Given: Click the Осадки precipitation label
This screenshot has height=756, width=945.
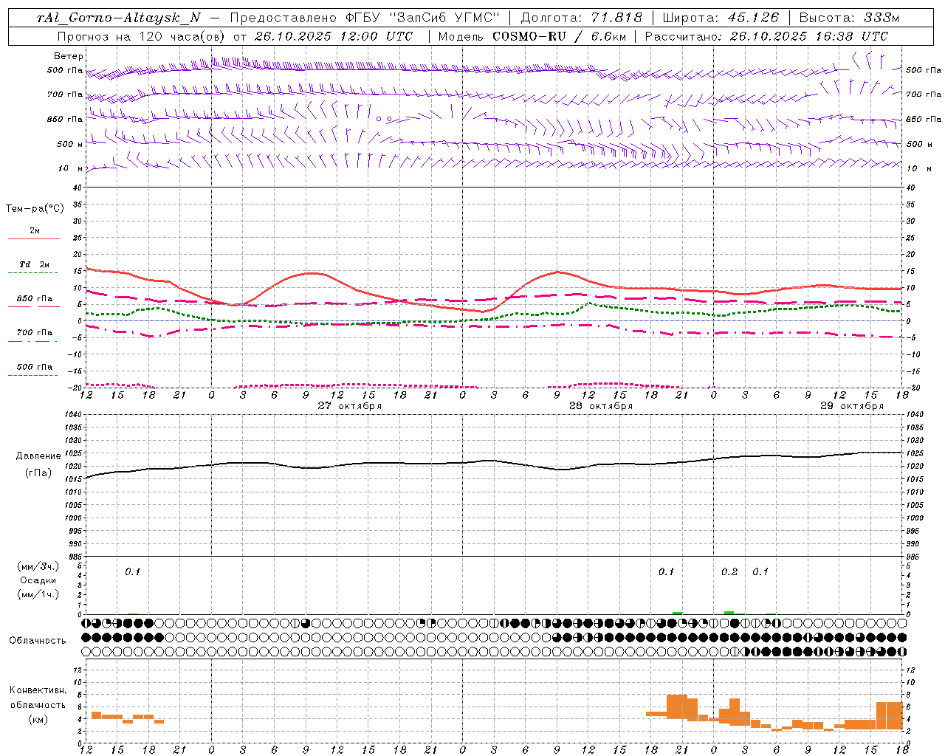Looking at the screenshot, I should click(38, 580).
